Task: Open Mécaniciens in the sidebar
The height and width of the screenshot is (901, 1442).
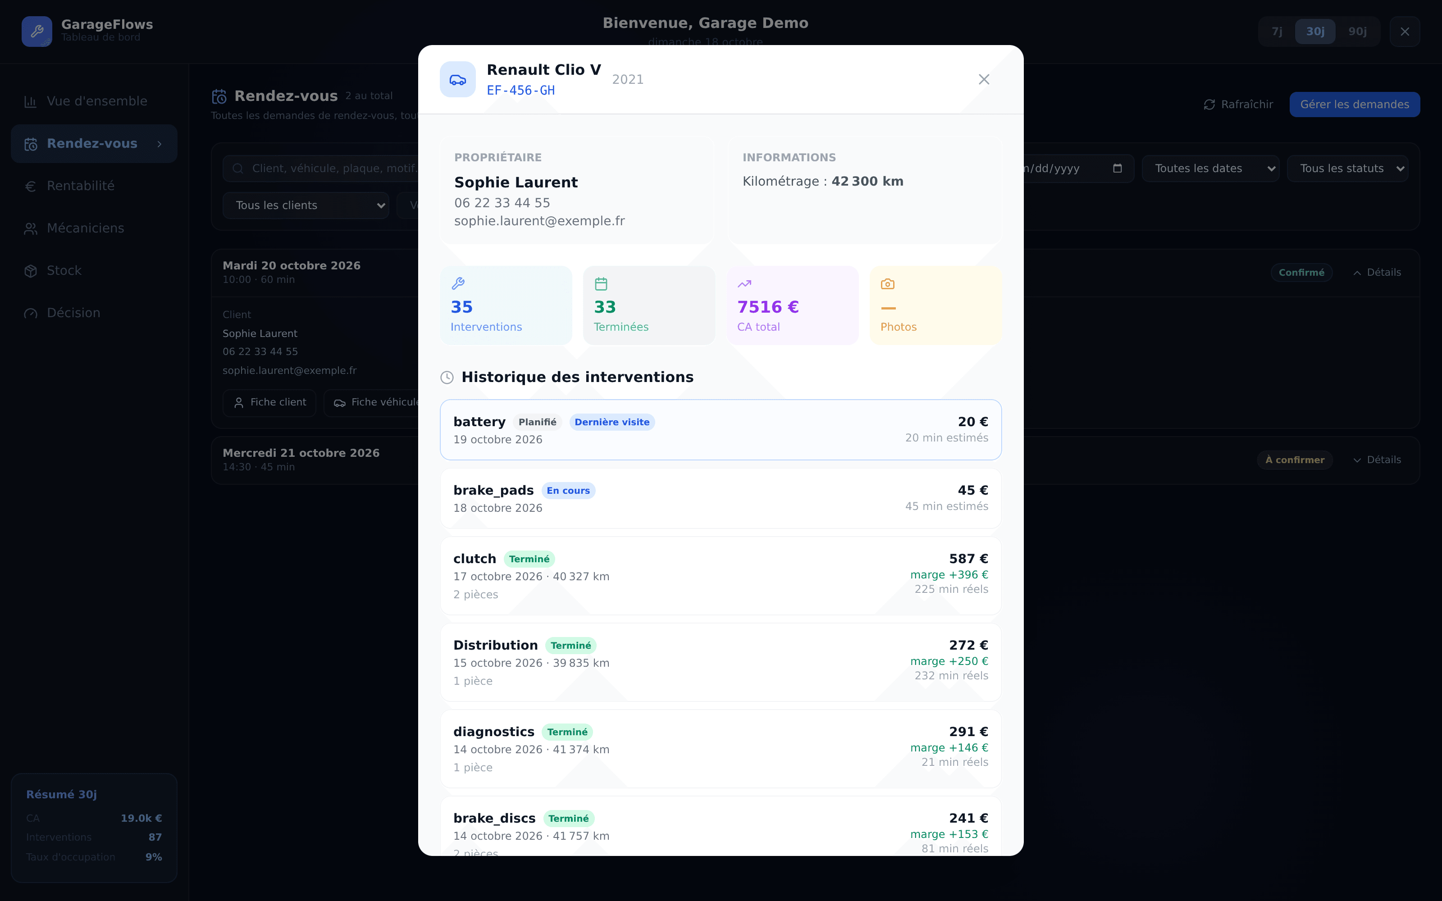Action: click(x=94, y=228)
